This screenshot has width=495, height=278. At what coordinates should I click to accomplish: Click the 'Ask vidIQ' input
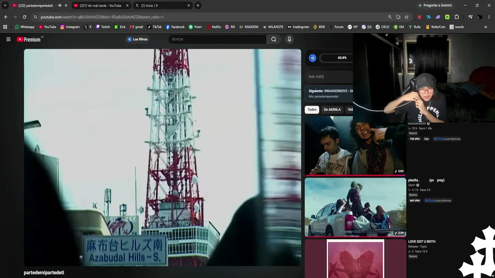[329, 76]
